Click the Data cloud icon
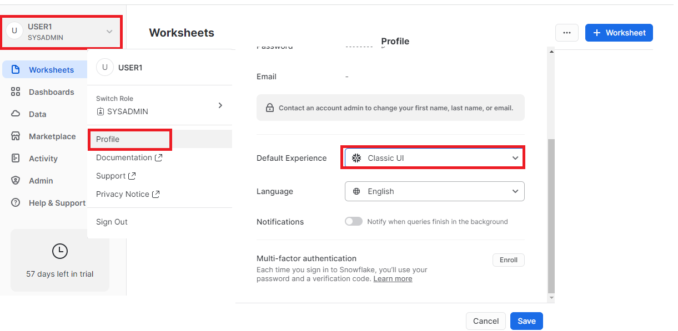This screenshot has width=678, height=331. coord(16,114)
